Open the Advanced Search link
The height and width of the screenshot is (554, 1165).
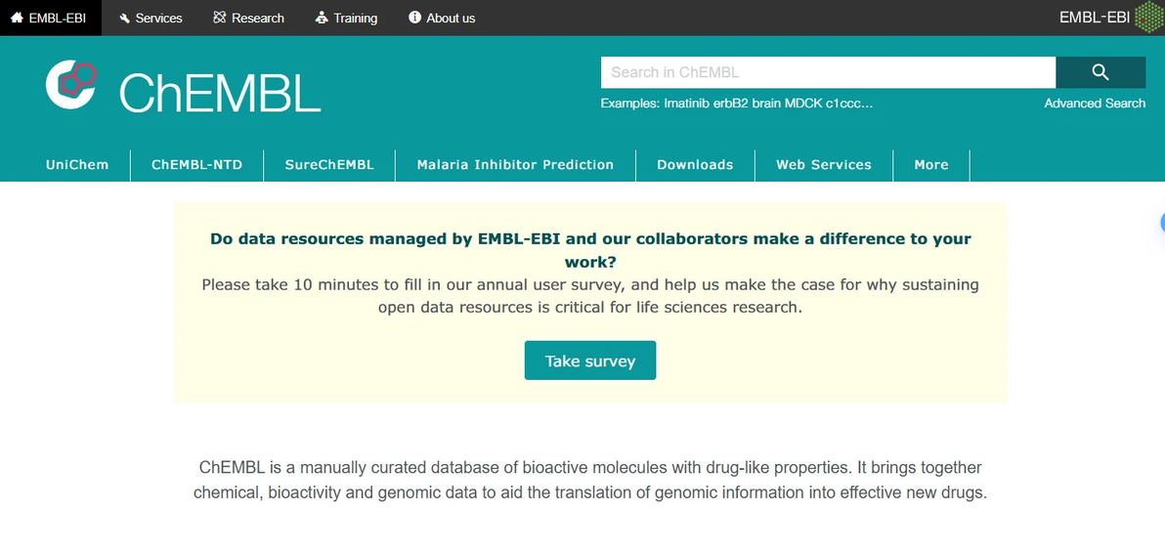pyautogui.click(x=1095, y=104)
